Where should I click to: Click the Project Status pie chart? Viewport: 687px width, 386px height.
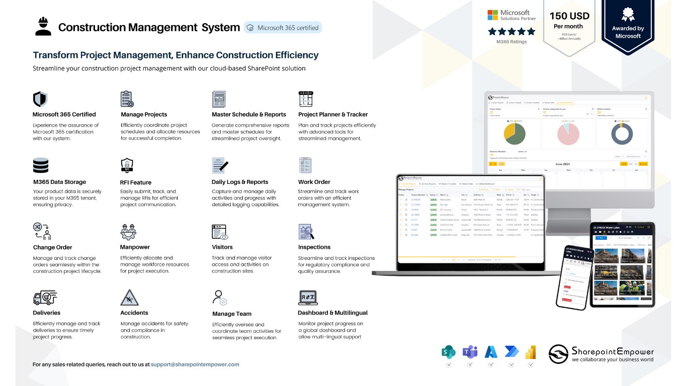click(x=514, y=134)
